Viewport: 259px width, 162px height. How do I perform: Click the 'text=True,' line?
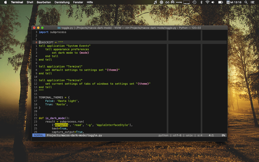(60, 128)
